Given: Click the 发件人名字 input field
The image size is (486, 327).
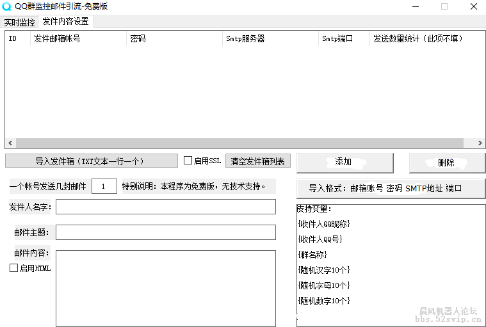Looking at the screenshot, I should click(x=165, y=207).
